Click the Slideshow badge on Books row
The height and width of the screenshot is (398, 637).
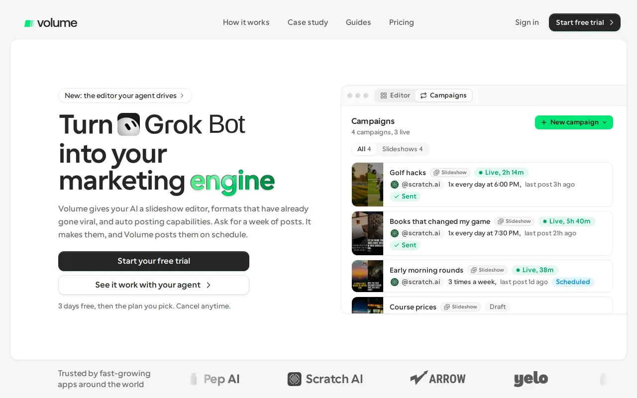point(514,221)
